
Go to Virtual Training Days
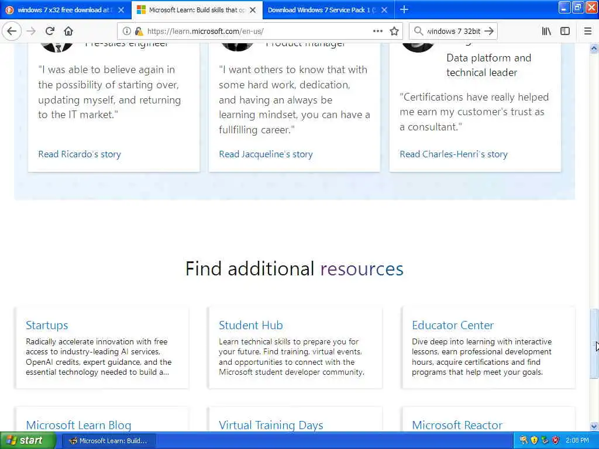pyautogui.click(x=271, y=425)
